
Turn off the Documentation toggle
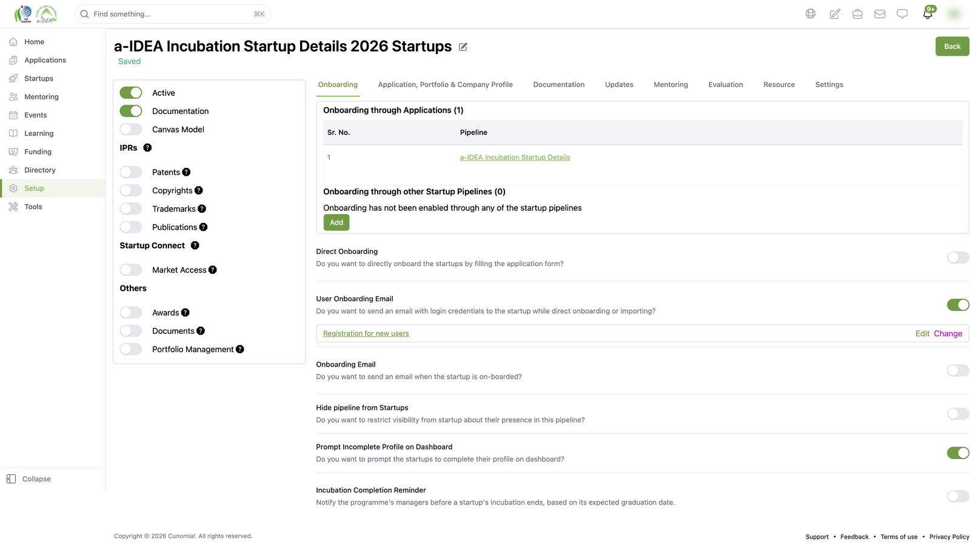click(x=130, y=111)
